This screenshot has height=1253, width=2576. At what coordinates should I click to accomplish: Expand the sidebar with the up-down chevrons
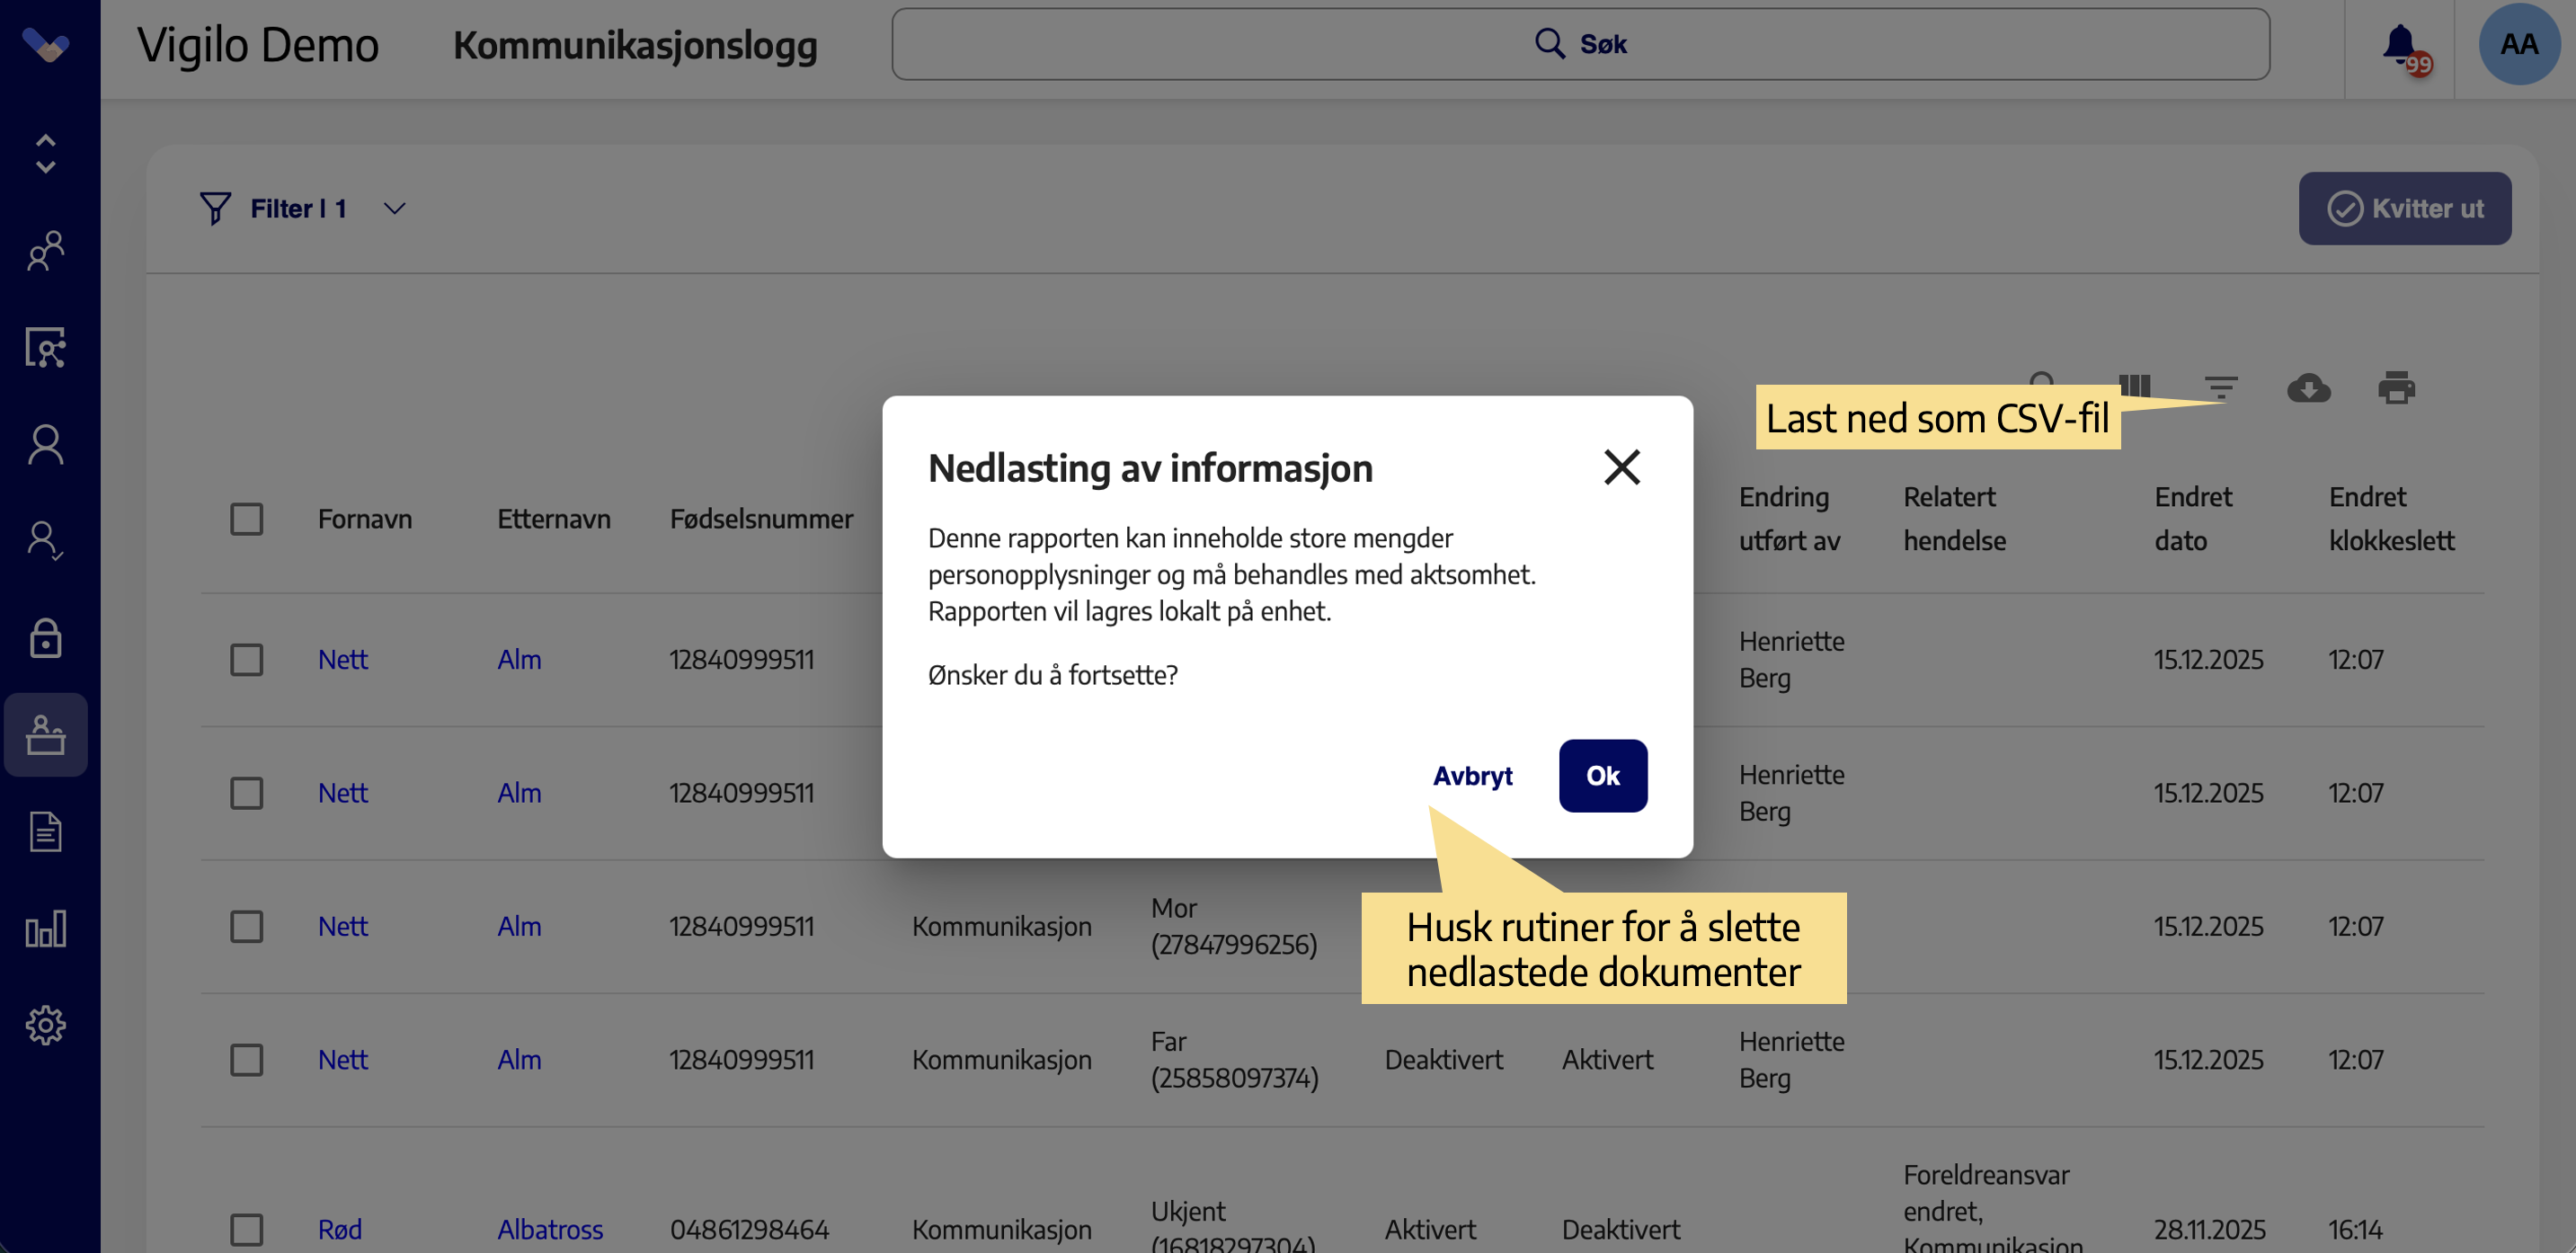coord(46,154)
